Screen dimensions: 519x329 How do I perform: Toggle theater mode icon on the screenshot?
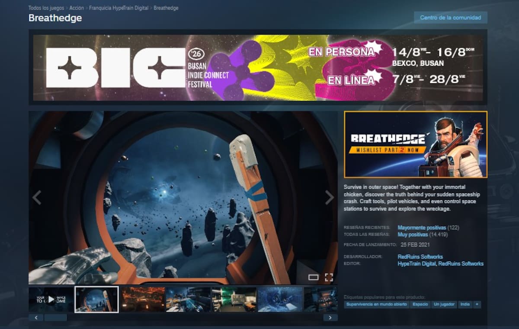point(313,277)
